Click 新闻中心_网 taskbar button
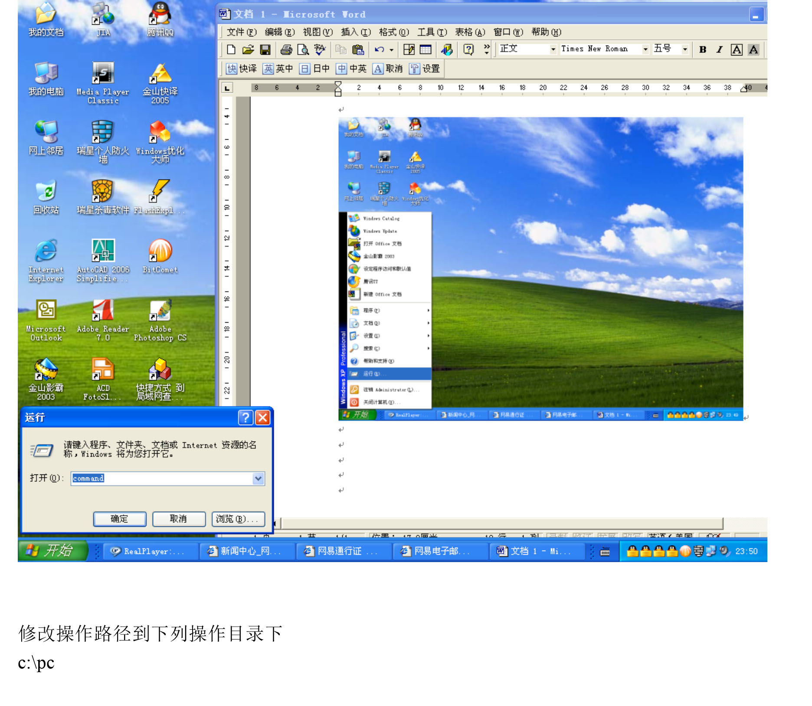Viewport: 812px width, 706px height. tap(246, 551)
